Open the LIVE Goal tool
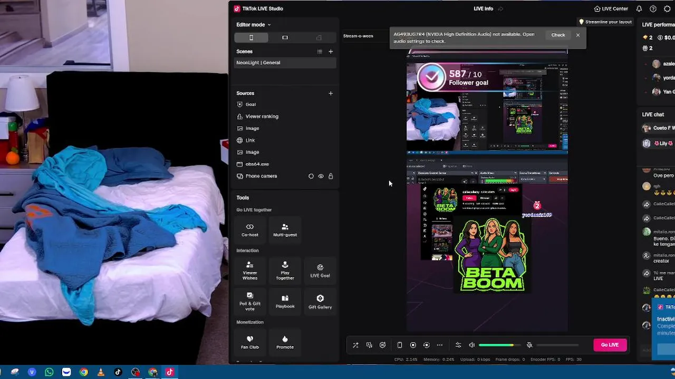 (x=320, y=271)
